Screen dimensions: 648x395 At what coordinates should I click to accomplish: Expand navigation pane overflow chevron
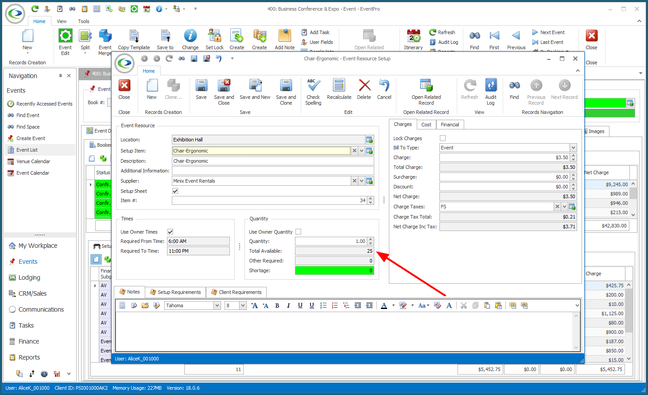[69, 374]
